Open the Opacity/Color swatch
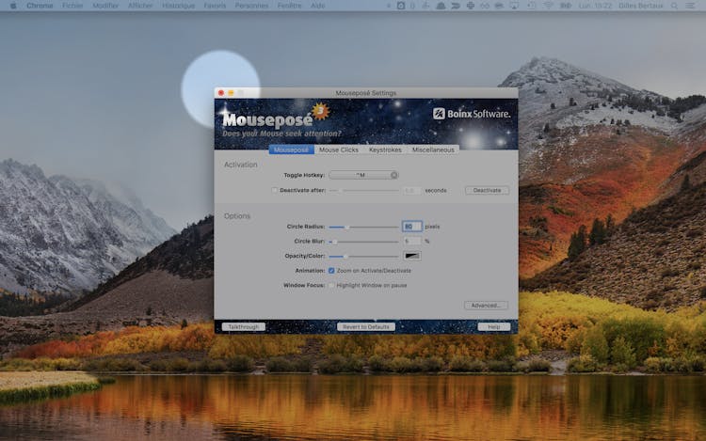The height and width of the screenshot is (441, 706). (x=412, y=256)
